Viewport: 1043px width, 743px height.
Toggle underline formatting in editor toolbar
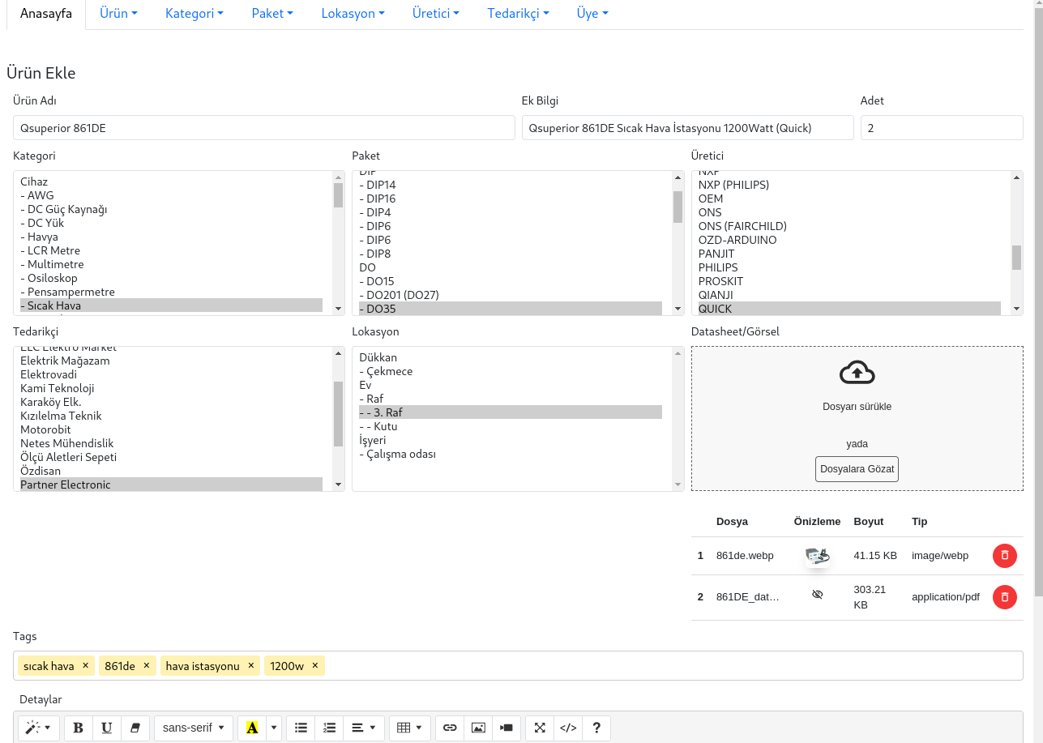(107, 728)
